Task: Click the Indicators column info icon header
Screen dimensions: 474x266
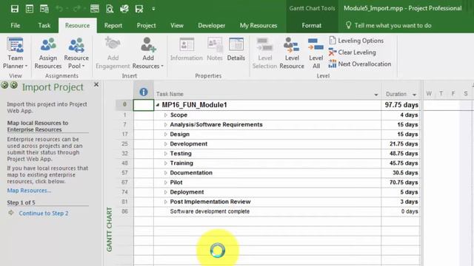Action: coord(144,92)
